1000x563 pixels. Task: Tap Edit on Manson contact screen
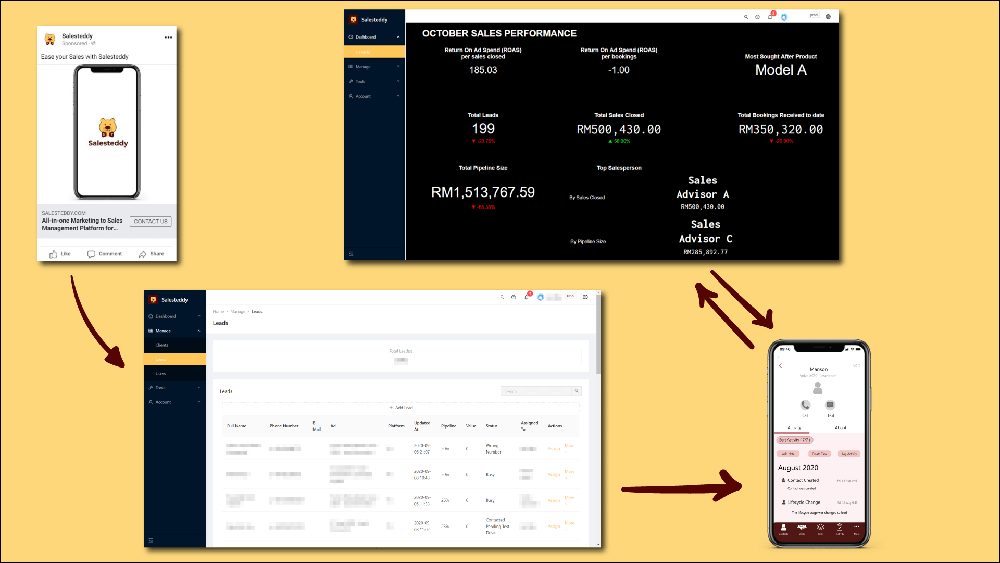[x=856, y=365]
